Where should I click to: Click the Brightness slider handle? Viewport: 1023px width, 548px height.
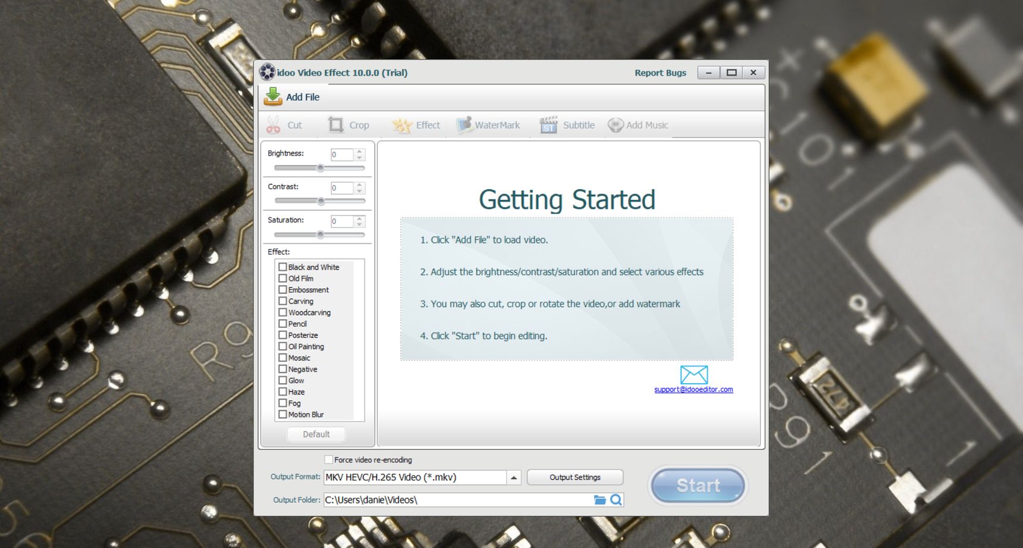click(321, 168)
